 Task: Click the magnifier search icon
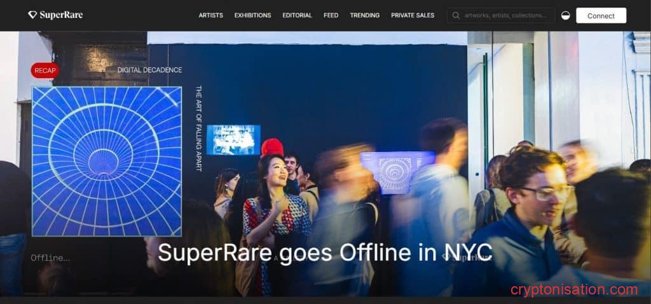tap(456, 15)
